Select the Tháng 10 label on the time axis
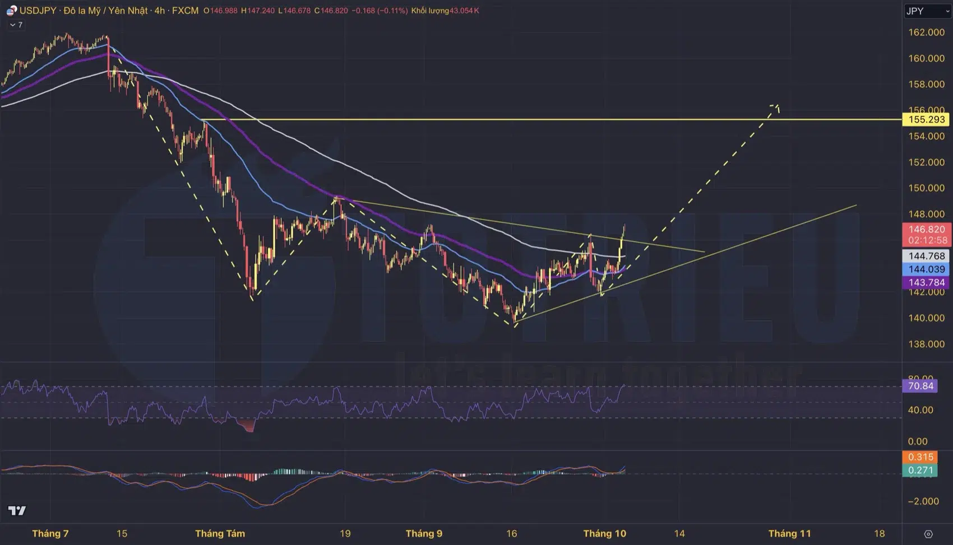The width and height of the screenshot is (953, 545). (x=605, y=533)
